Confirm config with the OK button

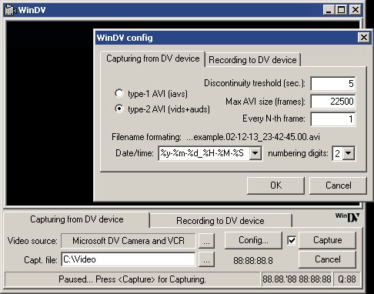[x=275, y=185]
